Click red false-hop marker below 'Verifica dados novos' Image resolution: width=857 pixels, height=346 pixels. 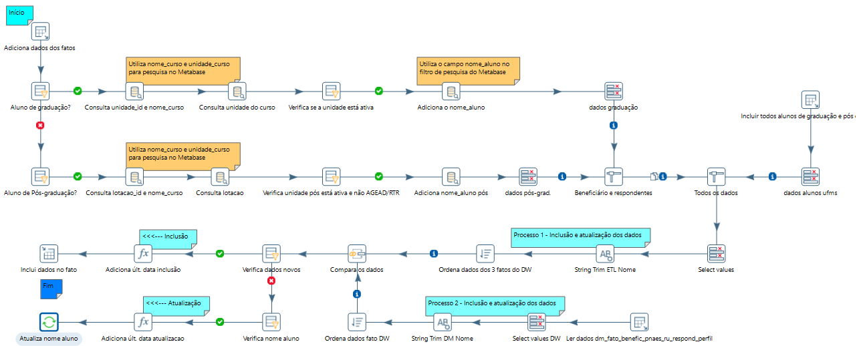click(271, 281)
